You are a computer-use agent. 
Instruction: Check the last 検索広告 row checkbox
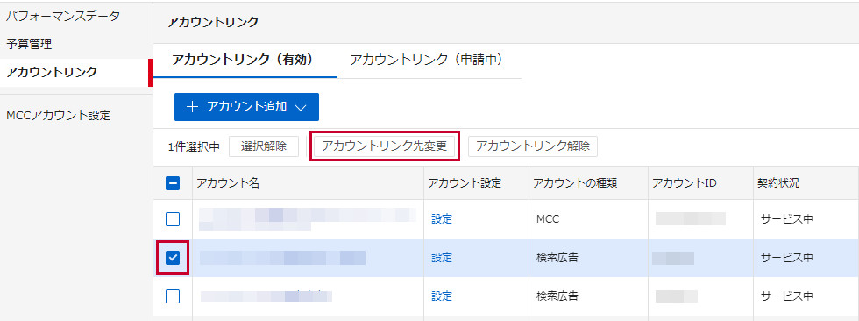(173, 296)
